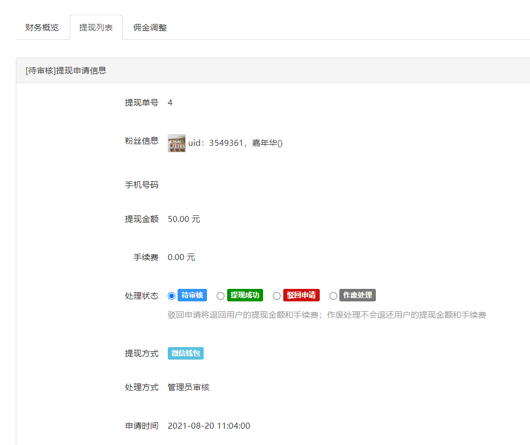Click the green 提现成功 label
530x445 pixels.
click(245, 295)
